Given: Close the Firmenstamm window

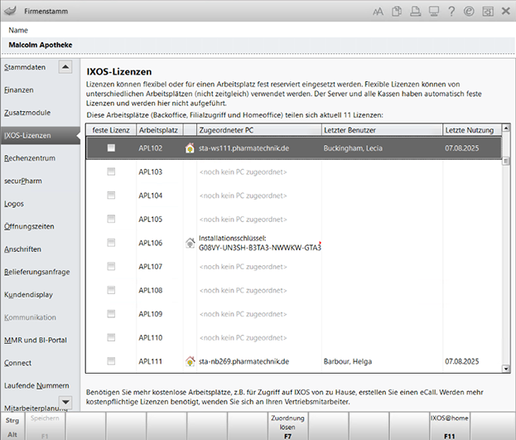Looking at the screenshot, I should pos(506,12).
